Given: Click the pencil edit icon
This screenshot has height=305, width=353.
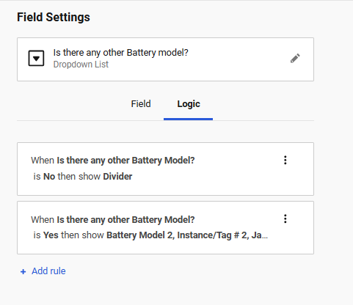Looking at the screenshot, I should click(295, 59).
